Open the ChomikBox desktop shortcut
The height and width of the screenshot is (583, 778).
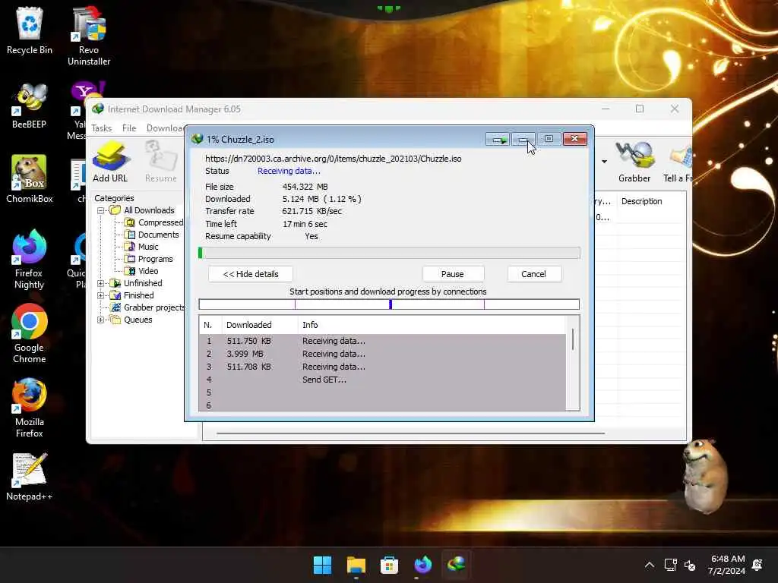pos(30,178)
